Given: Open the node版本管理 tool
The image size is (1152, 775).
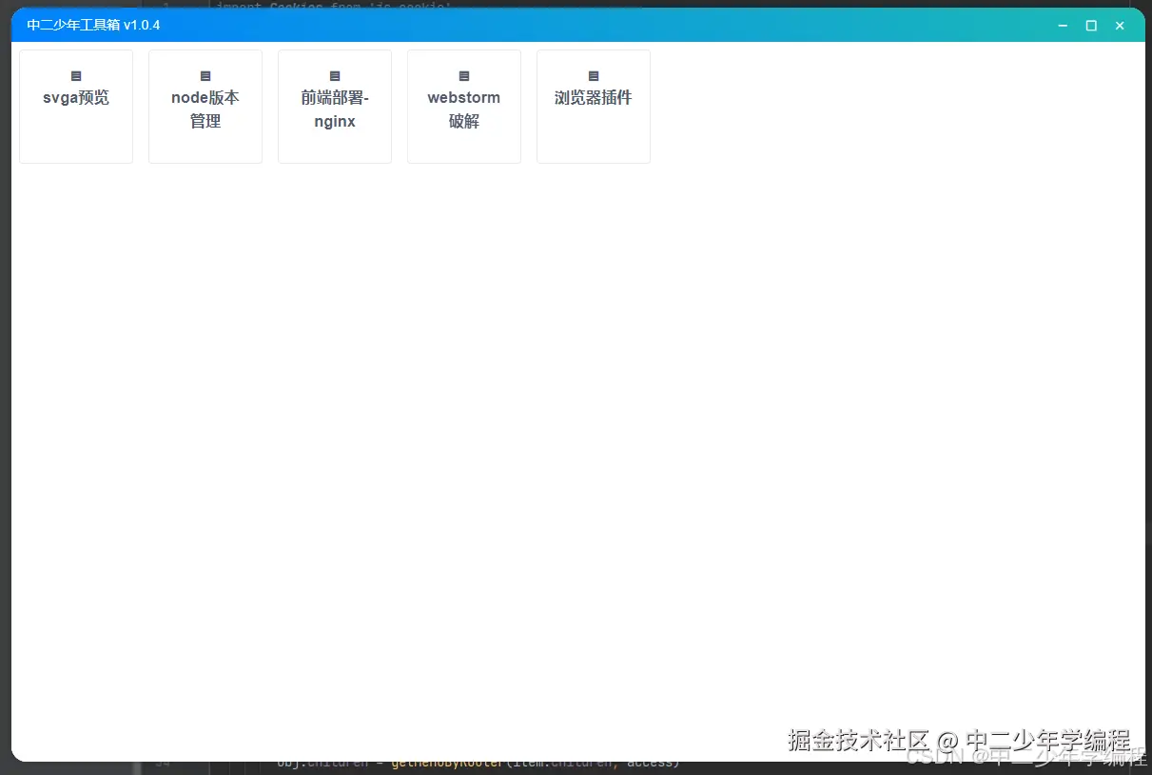Looking at the screenshot, I should point(205,106).
